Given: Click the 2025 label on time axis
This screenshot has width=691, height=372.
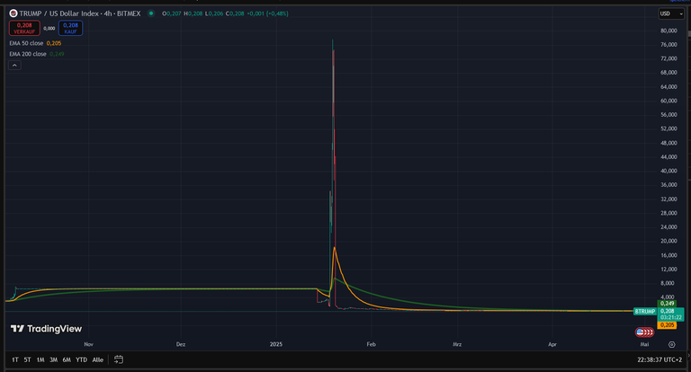Looking at the screenshot, I should (276, 344).
